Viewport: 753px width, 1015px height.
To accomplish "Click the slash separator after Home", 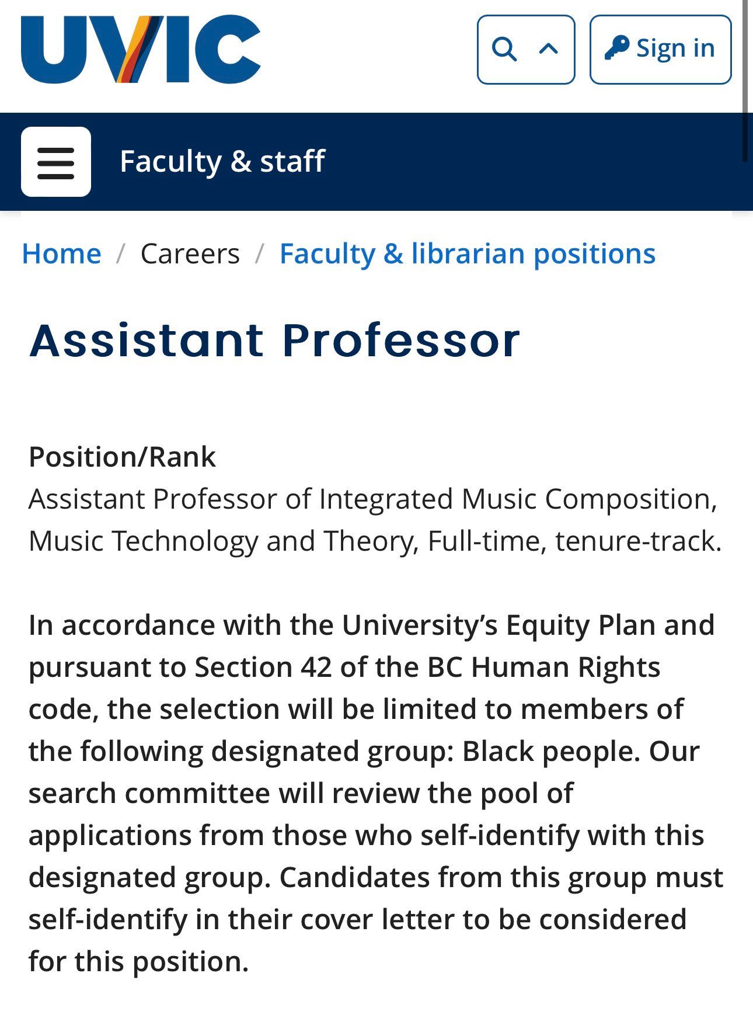I will [x=121, y=254].
